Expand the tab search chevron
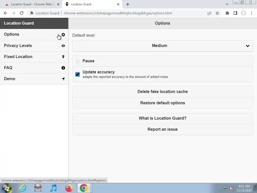This screenshot has height=193, width=257. pyautogui.click(x=227, y=4)
